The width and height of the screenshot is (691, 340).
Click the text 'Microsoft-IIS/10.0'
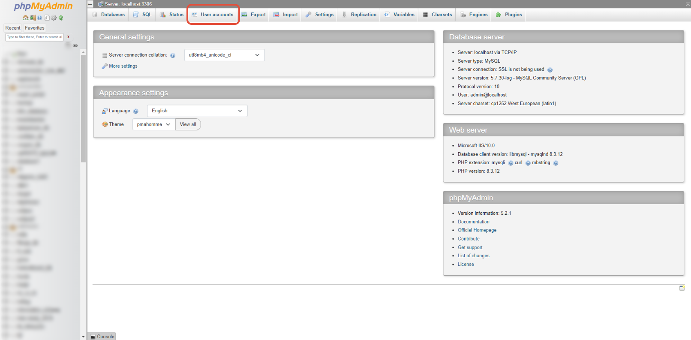[x=476, y=146]
